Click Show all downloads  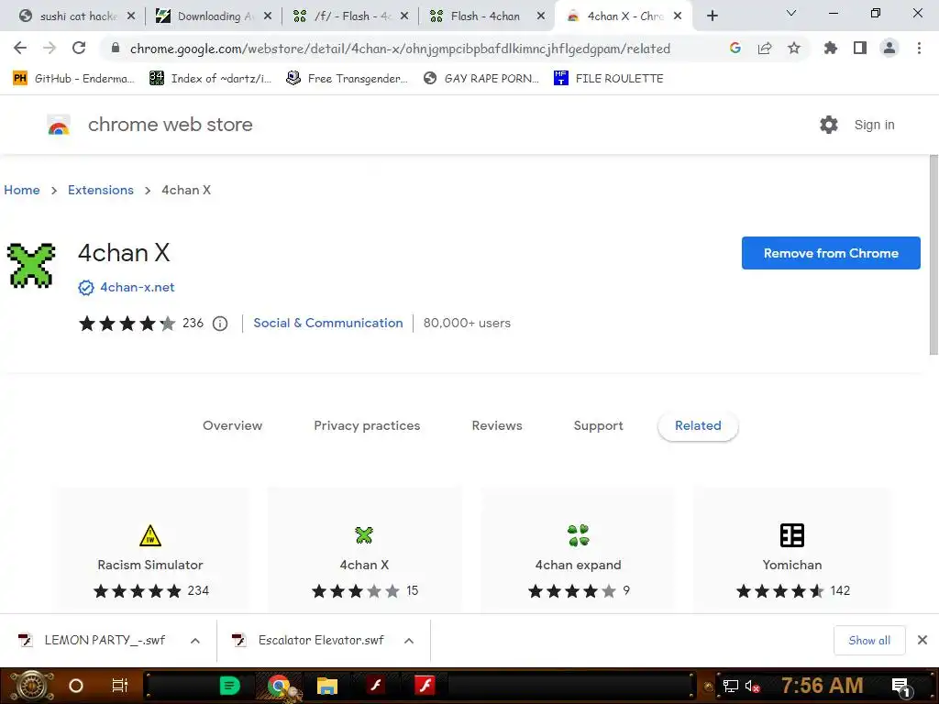[869, 640]
